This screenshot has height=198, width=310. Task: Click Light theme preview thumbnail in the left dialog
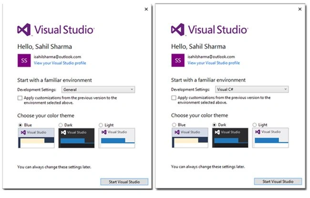(117, 138)
